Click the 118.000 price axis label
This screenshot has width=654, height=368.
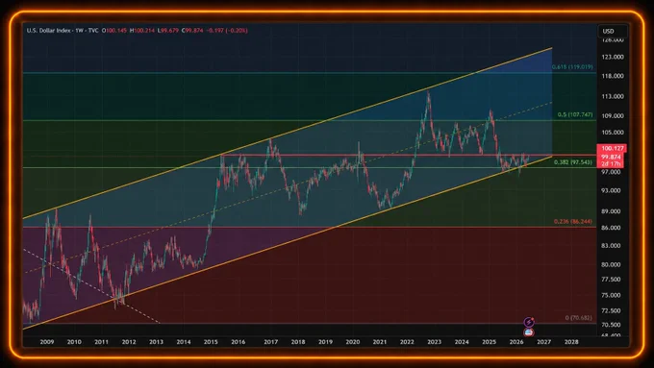[x=613, y=76]
